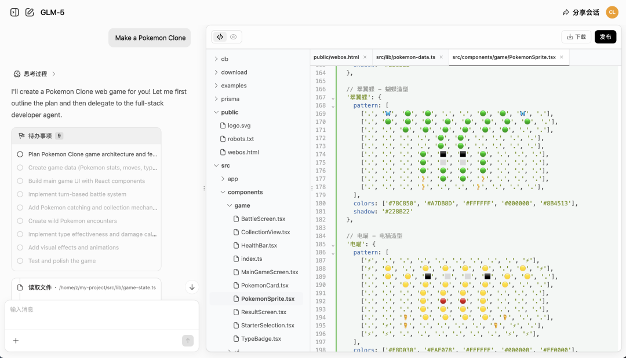This screenshot has height=358, width=626.
Task: Toggle the left sidebar panel icon
Action: (14, 12)
